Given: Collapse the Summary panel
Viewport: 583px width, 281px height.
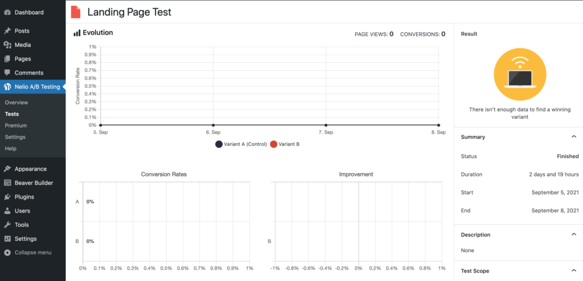Looking at the screenshot, I should click(573, 137).
